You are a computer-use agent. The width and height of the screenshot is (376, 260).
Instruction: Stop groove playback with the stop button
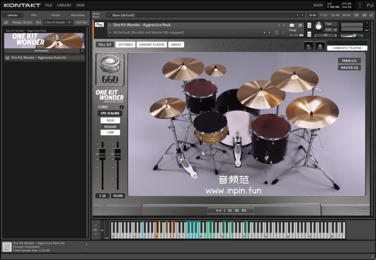coord(320,45)
